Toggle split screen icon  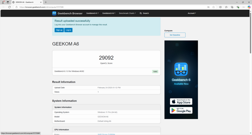click(220, 7)
